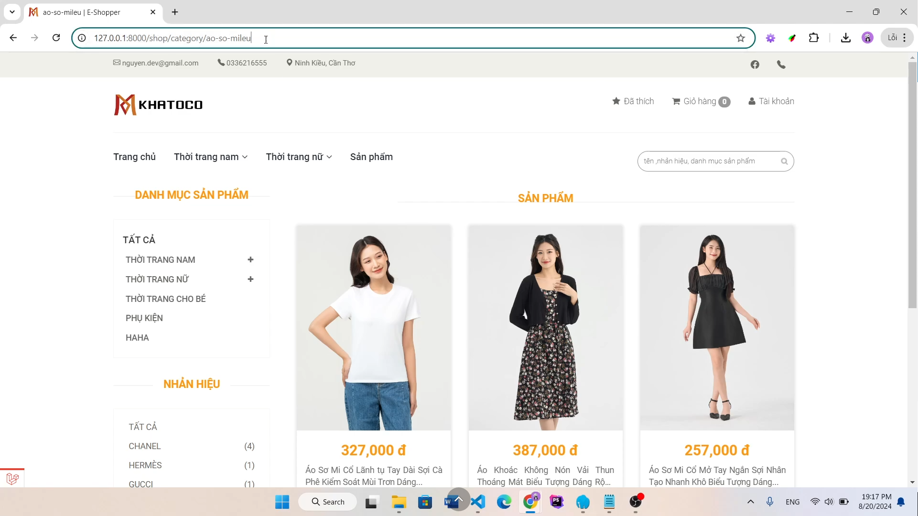Show hidden system tray icons
The image size is (918, 516).
pos(751,502)
